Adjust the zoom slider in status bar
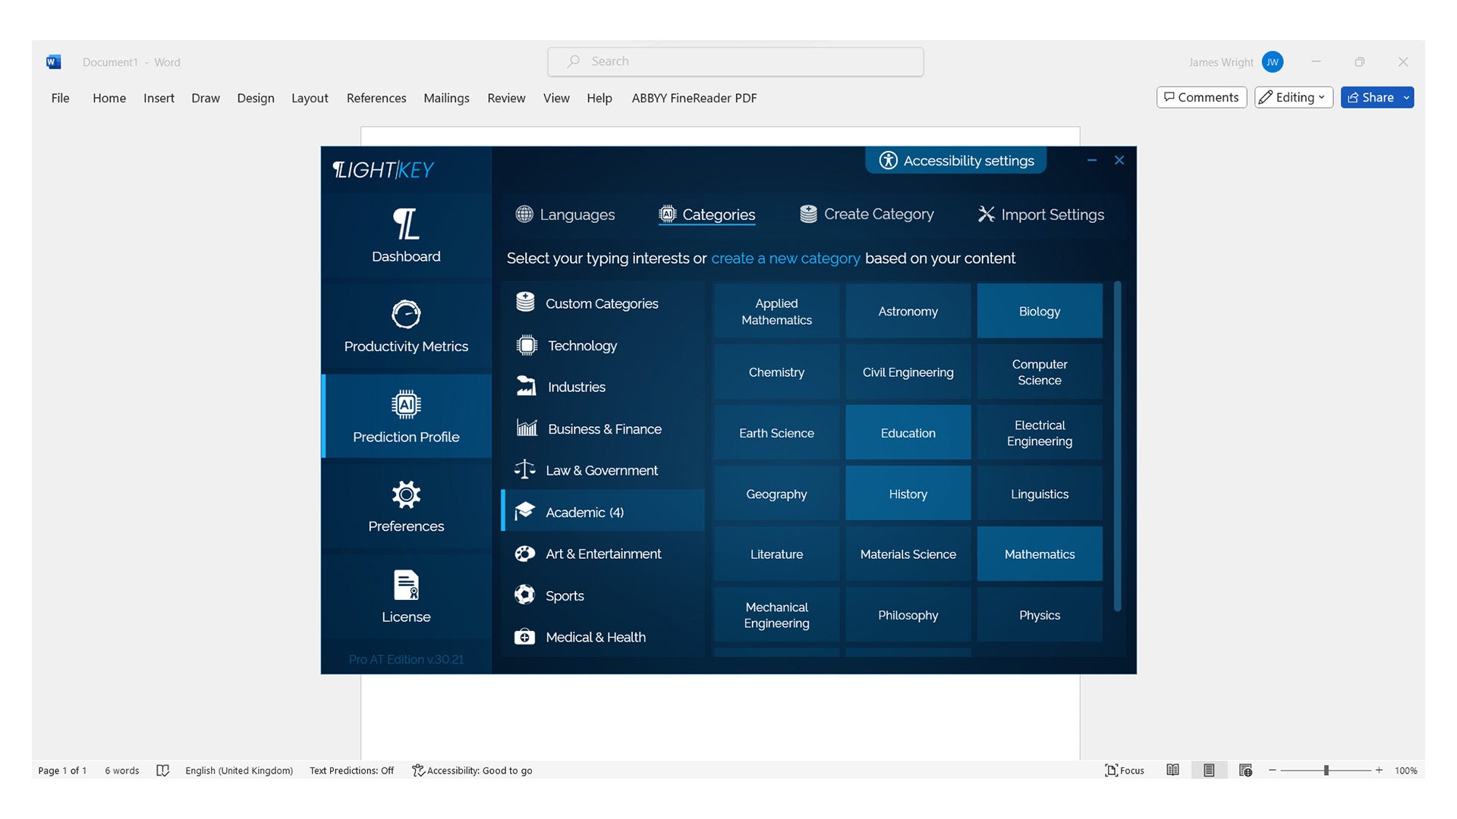 1326,770
